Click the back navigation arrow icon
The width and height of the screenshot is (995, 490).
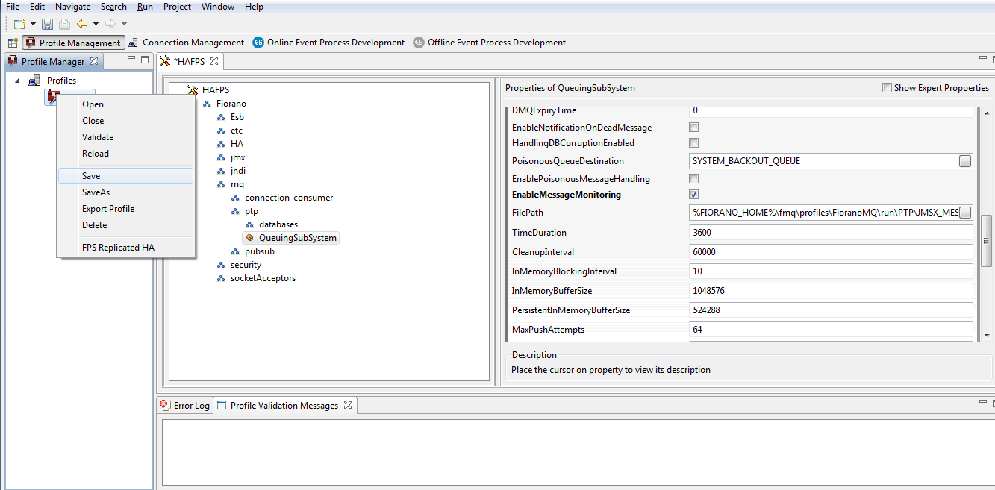coord(82,24)
